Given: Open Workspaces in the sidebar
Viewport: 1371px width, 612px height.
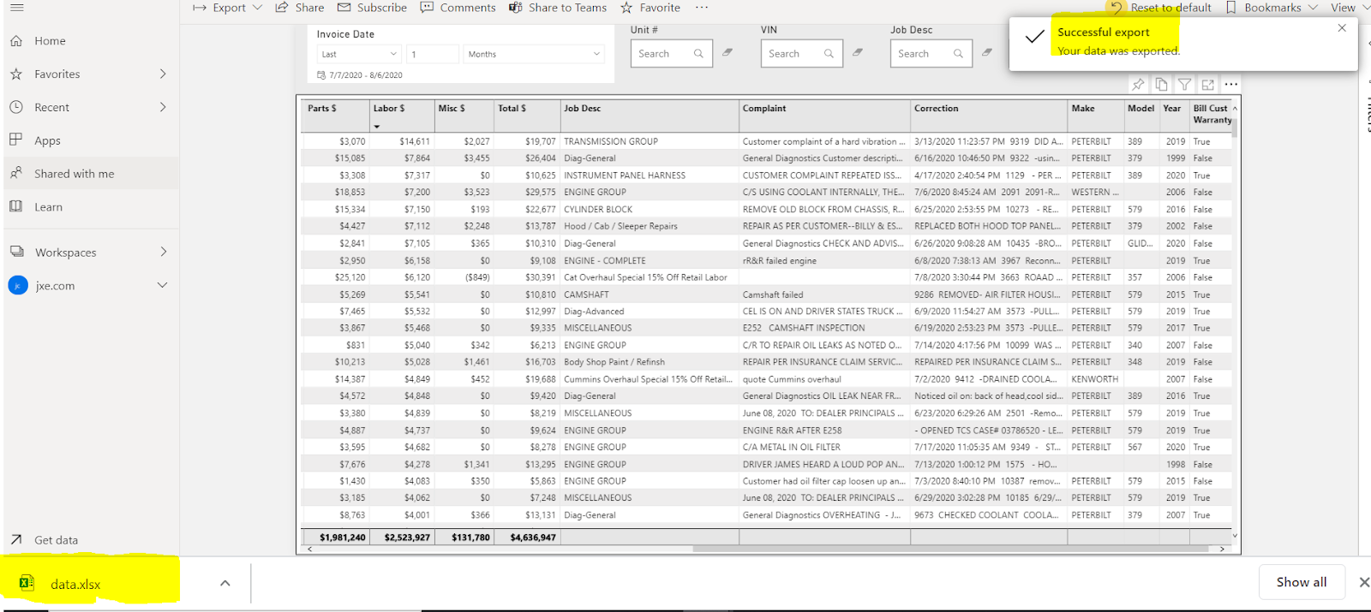Looking at the screenshot, I should click(x=65, y=253).
